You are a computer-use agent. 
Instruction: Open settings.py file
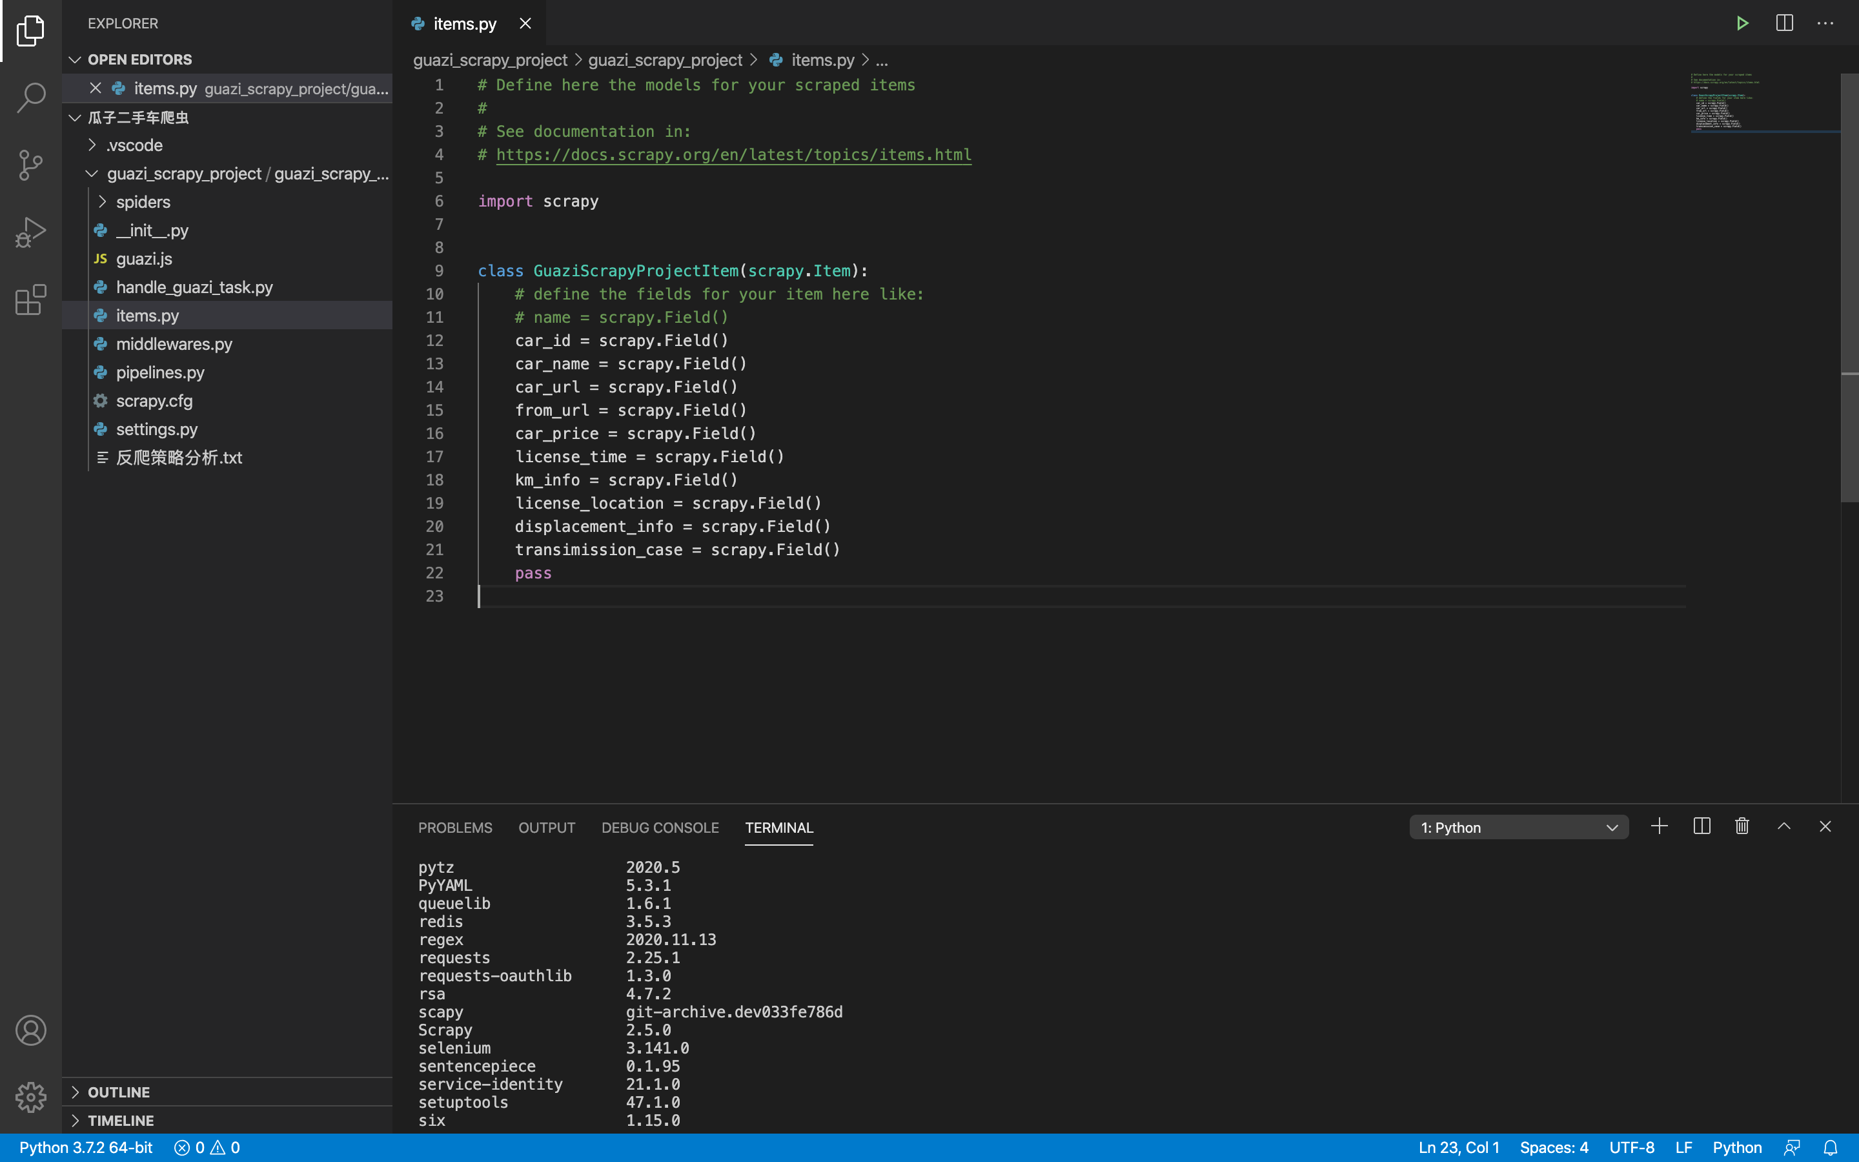pyautogui.click(x=157, y=429)
